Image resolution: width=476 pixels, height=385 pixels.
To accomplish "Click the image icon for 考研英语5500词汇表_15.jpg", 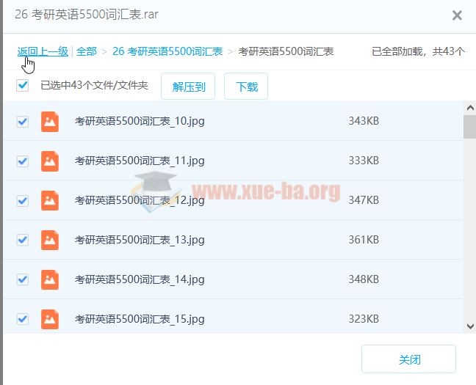I will click(x=50, y=319).
